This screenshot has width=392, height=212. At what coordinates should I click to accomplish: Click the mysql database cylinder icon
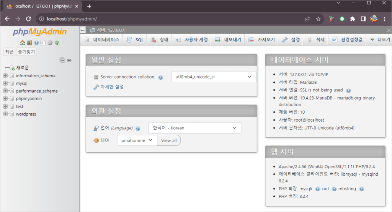tap(12, 83)
